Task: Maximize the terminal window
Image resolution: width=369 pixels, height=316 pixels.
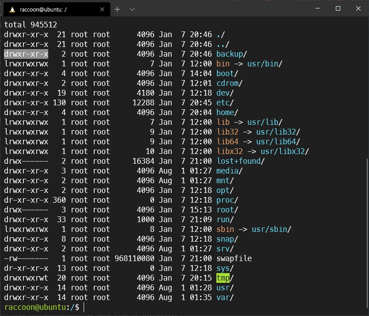Action: [338, 8]
